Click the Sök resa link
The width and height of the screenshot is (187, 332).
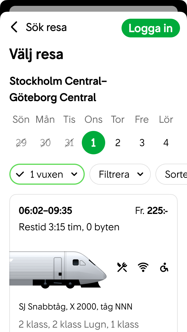47,27
